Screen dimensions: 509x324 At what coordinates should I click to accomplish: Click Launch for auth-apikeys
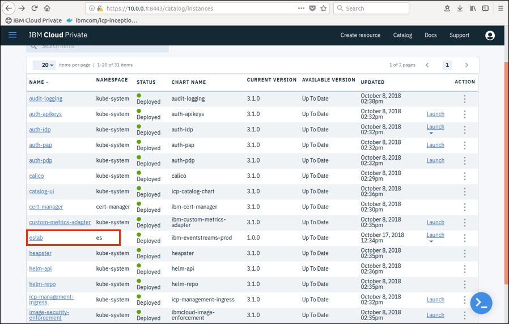435,114
